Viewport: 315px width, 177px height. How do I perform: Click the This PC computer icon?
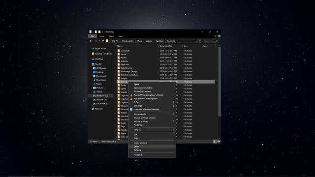pyautogui.click(x=93, y=64)
